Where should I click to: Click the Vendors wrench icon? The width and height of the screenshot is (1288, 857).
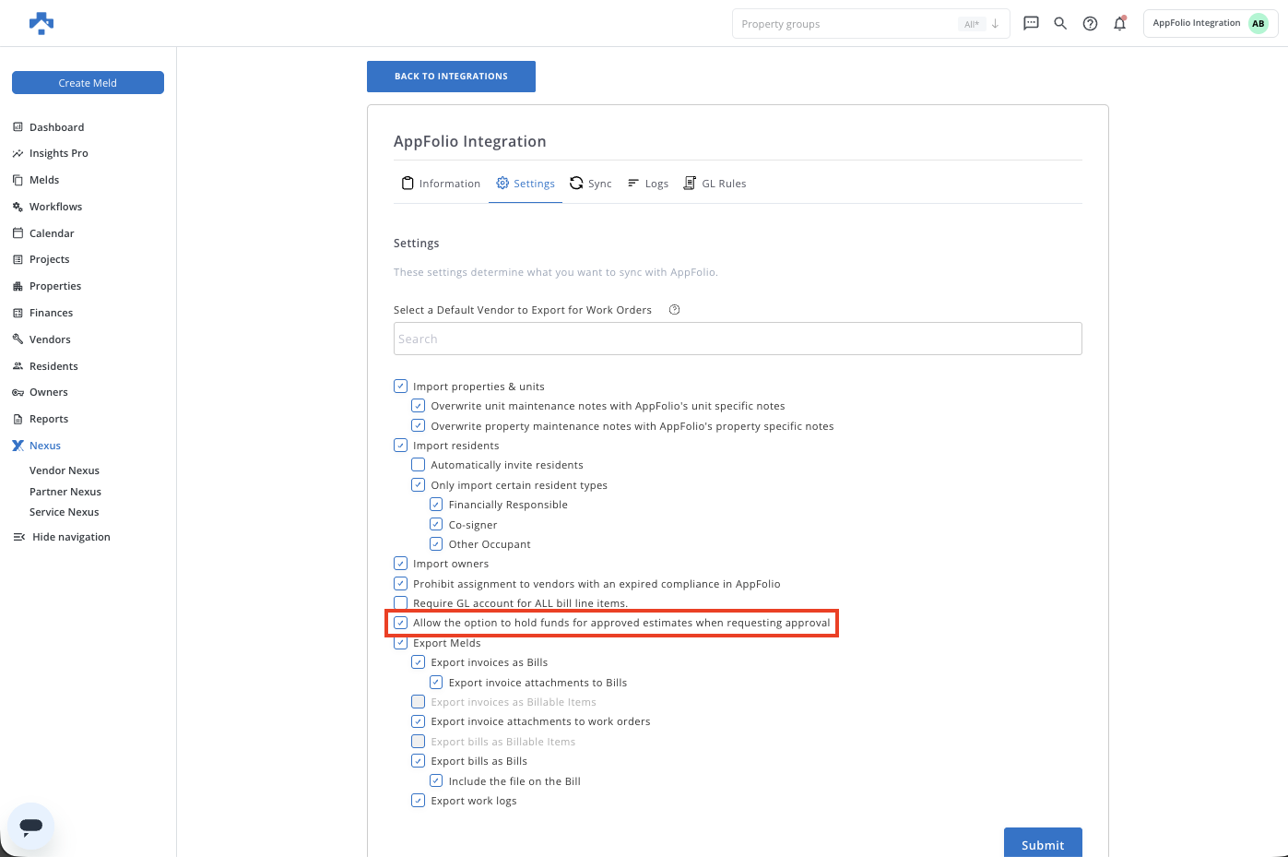(18, 339)
